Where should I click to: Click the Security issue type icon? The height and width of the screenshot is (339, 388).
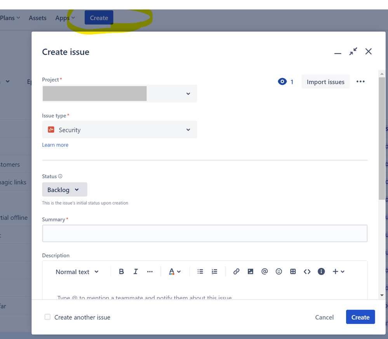pos(51,129)
